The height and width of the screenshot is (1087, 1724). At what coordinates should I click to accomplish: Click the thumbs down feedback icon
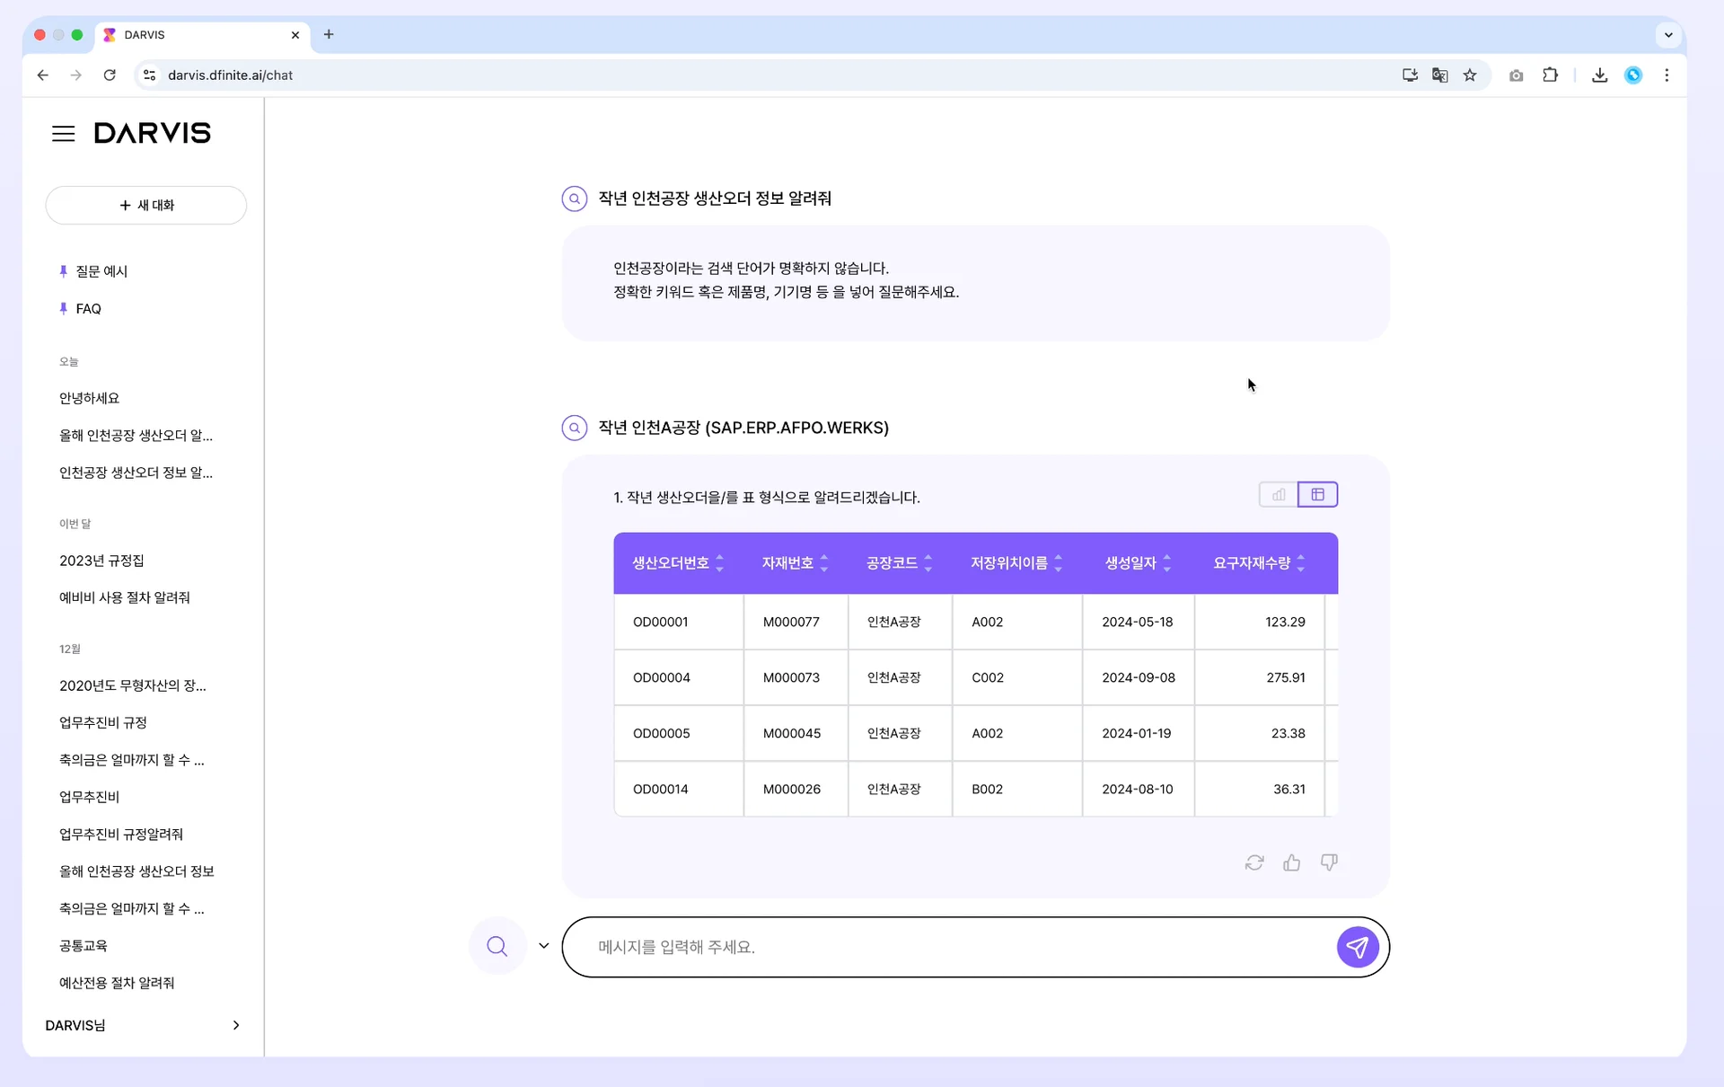pos(1329,862)
